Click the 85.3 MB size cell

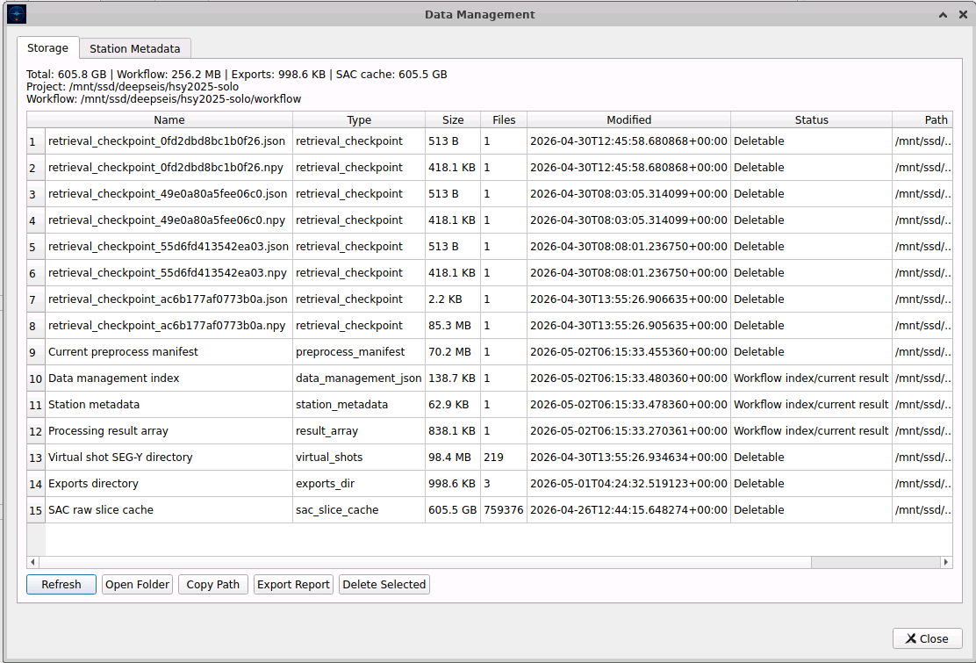point(453,326)
